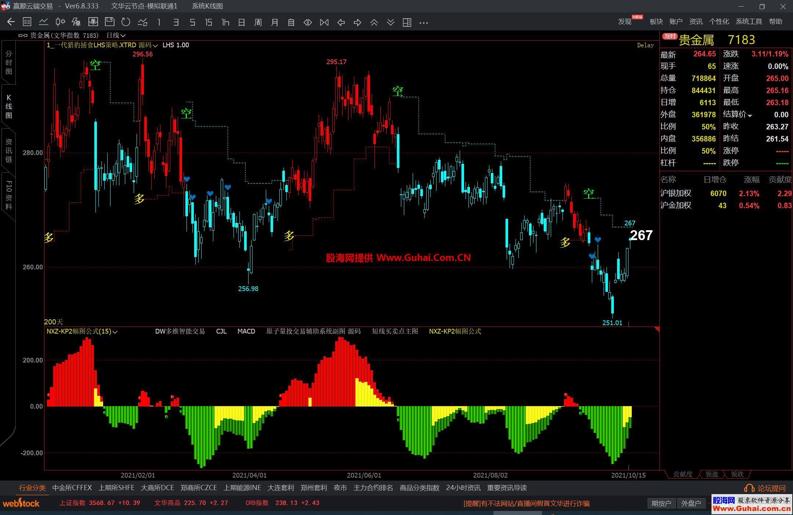Switch to monthly period 月
Image resolution: width=793 pixels, height=515 pixels.
tap(275, 22)
